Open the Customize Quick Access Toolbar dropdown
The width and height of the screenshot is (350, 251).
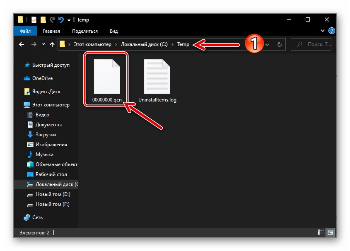[x=69, y=20]
